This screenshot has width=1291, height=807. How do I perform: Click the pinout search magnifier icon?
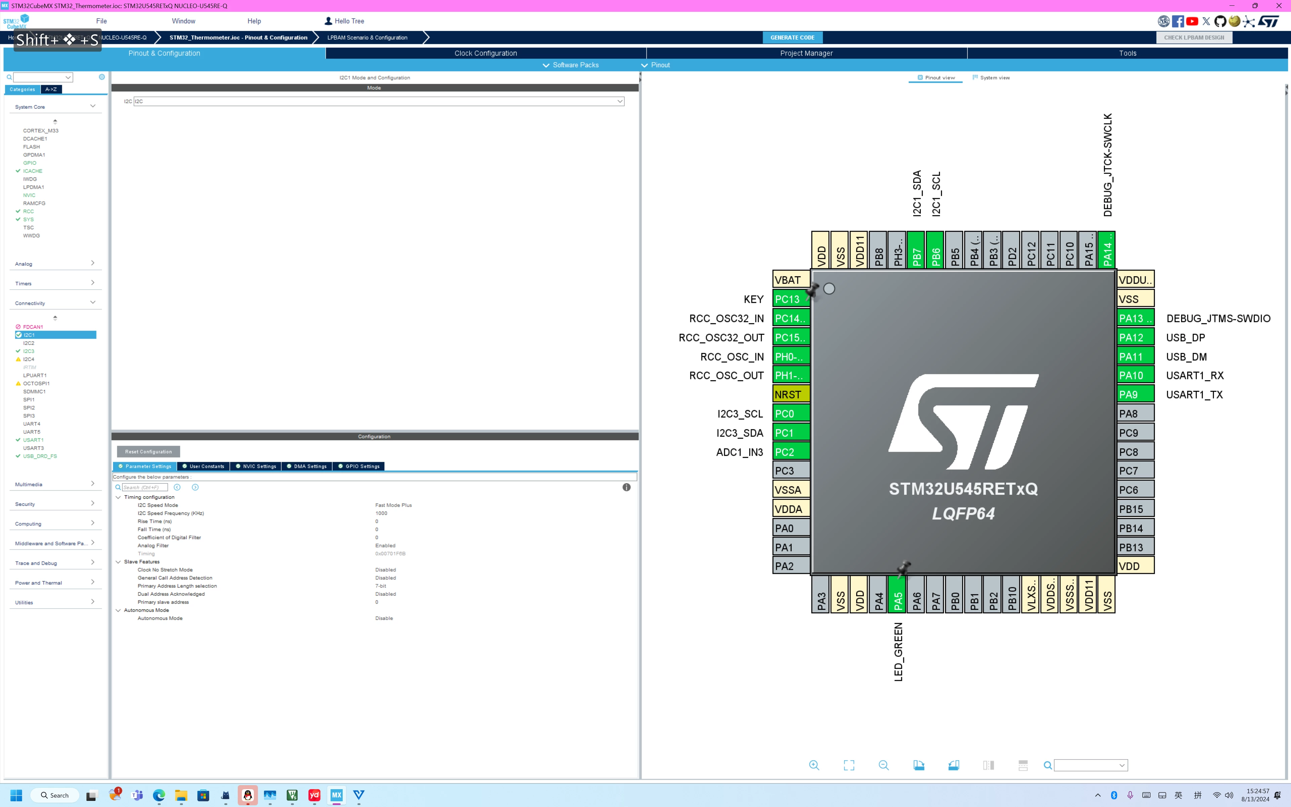1048,765
